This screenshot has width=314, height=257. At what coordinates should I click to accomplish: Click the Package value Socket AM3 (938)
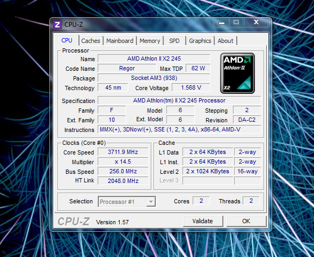point(154,78)
